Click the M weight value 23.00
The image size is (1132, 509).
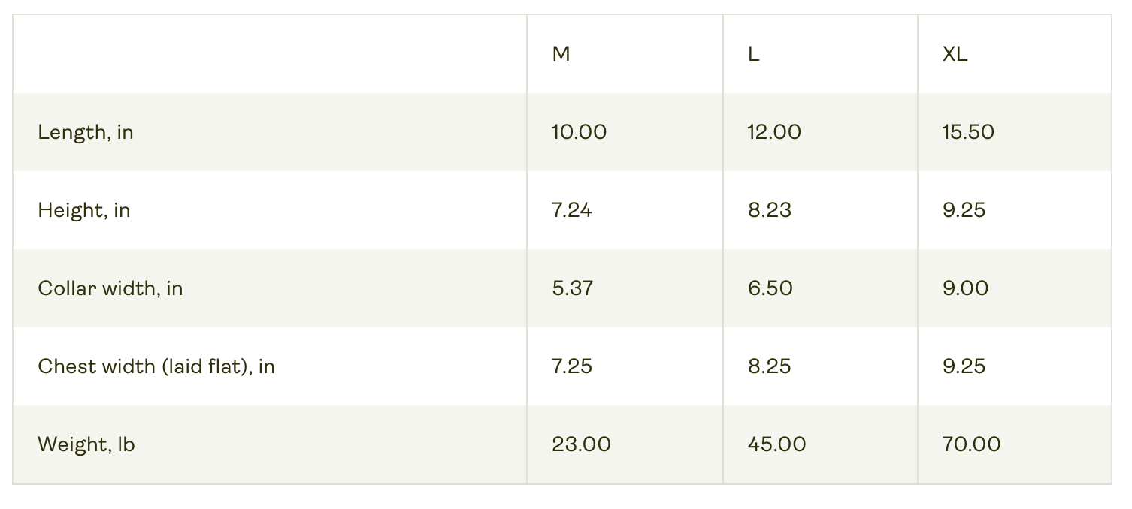(581, 444)
